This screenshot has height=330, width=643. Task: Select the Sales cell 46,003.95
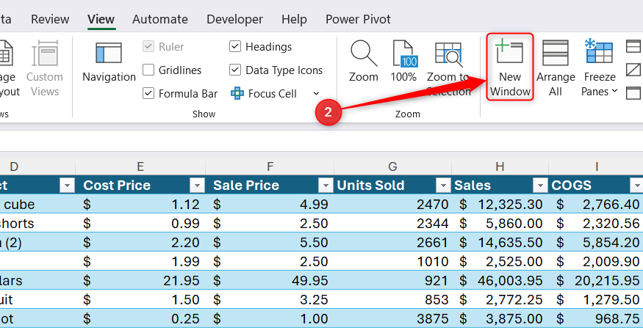click(500, 281)
